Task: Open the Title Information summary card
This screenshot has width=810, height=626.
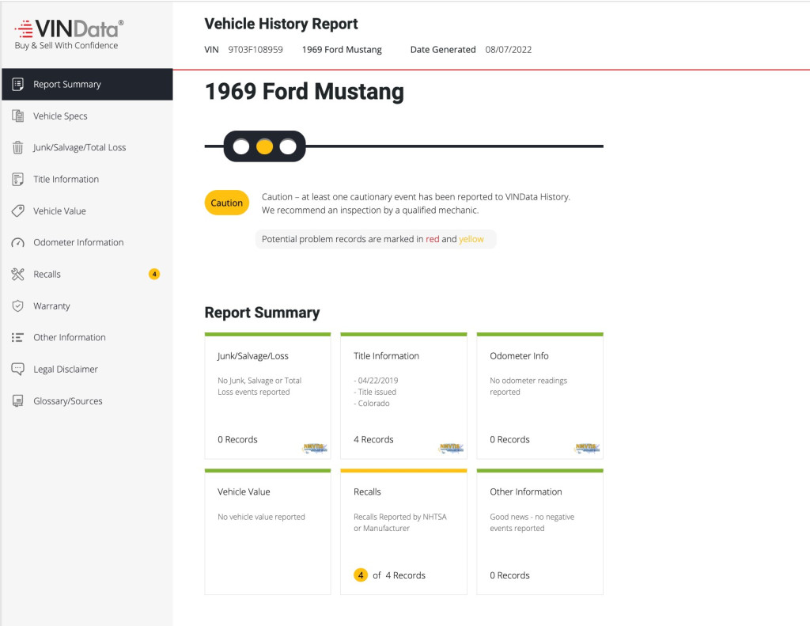Action: [403, 396]
